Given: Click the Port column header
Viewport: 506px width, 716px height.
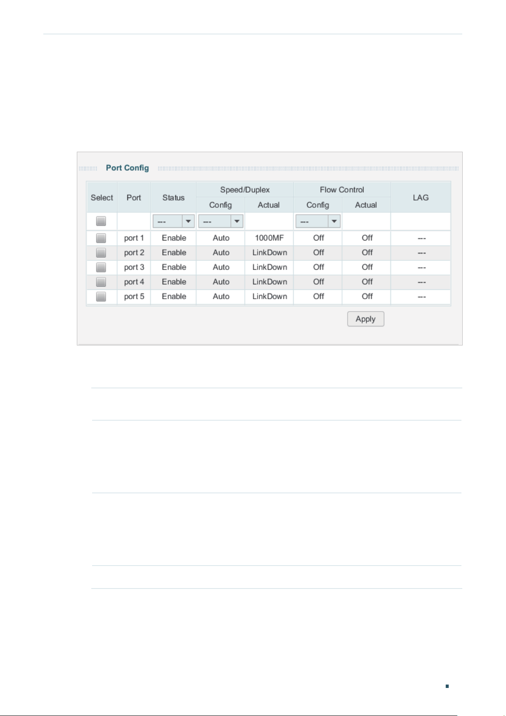Looking at the screenshot, I should point(134,198).
